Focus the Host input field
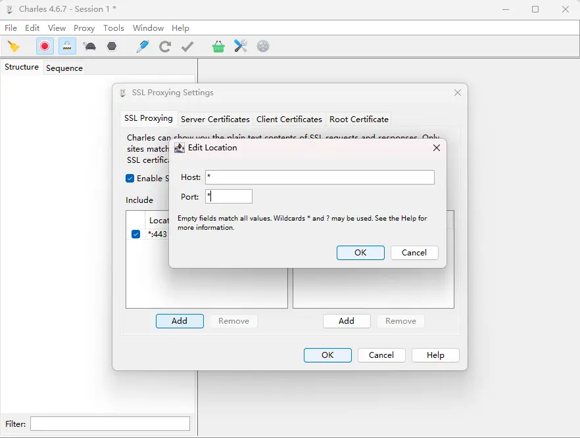 pyautogui.click(x=320, y=177)
